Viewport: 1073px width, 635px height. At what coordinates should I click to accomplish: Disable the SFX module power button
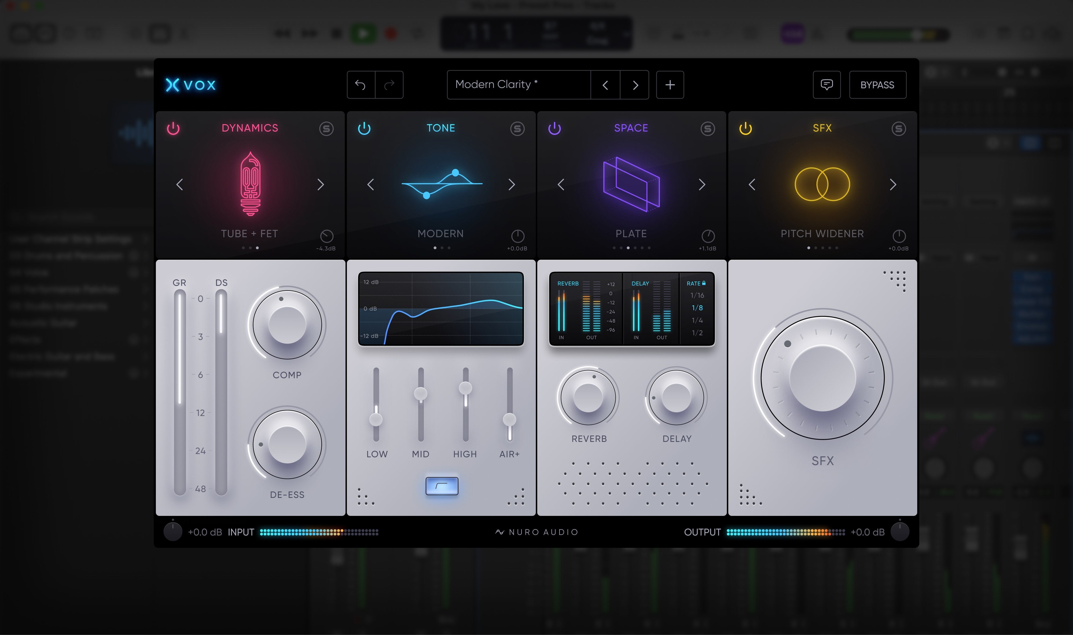(x=745, y=129)
